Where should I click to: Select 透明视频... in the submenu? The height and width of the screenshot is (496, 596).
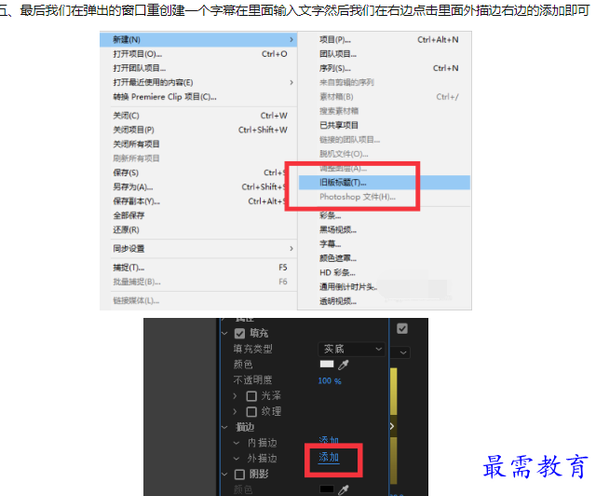pos(385,301)
